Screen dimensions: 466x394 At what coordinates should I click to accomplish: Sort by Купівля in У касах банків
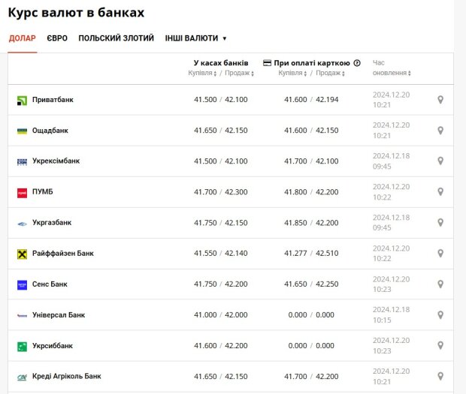[203, 74]
